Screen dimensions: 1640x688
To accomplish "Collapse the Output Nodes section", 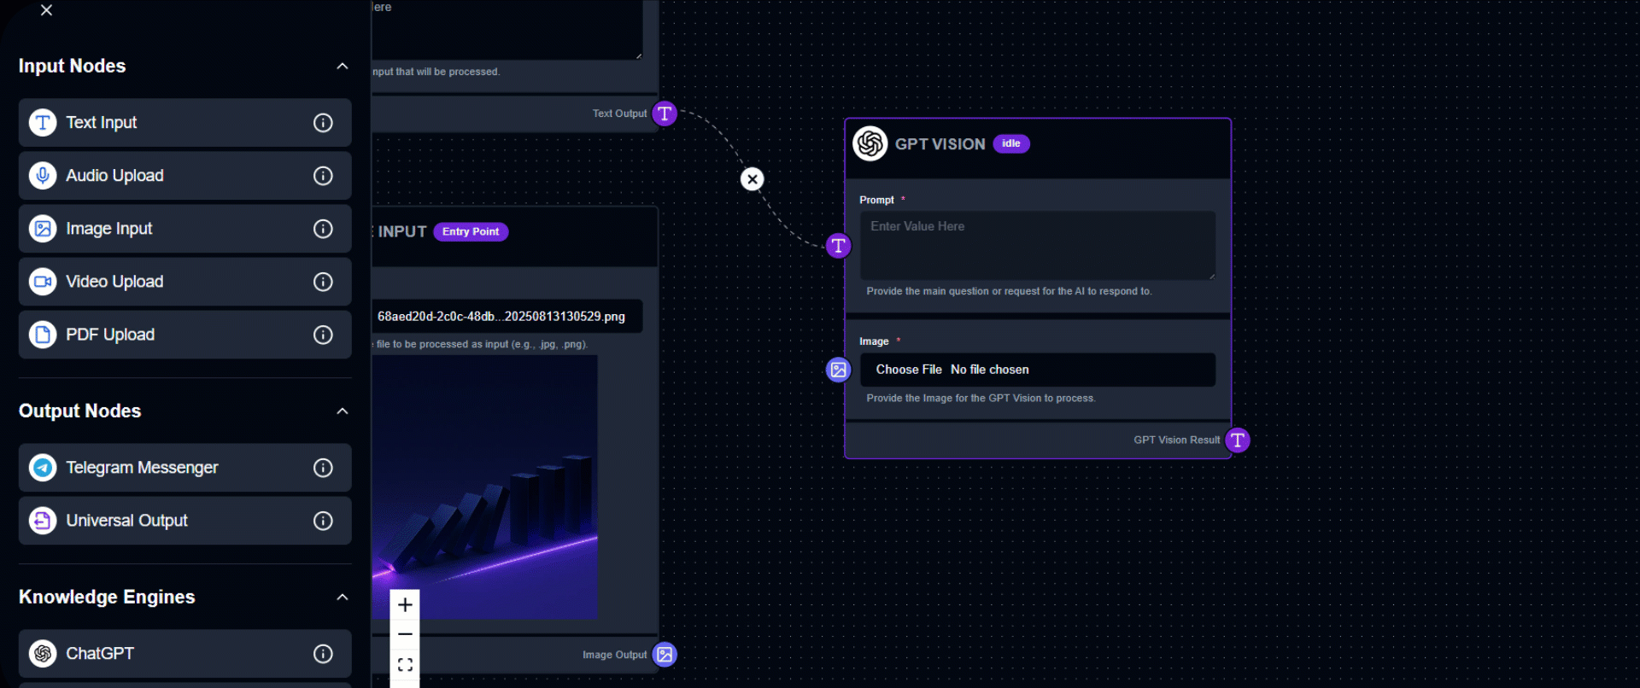I will point(343,411).
